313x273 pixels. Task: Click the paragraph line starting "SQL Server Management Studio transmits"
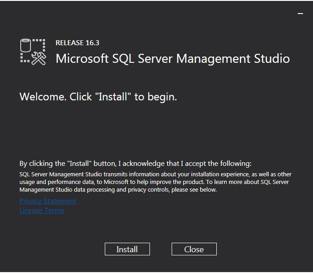(x=155, y=174)
